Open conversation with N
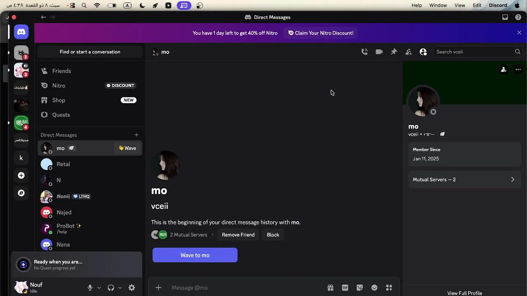Screen dimensions: 527x296 coord(90,180)
